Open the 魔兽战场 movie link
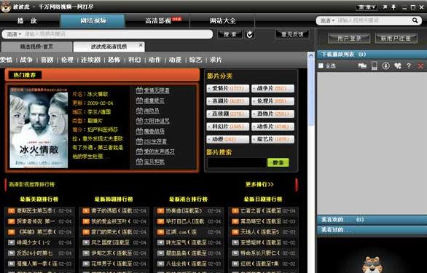Screen dimensions: 427x273 pyautogui.click(x=154, y=131)
